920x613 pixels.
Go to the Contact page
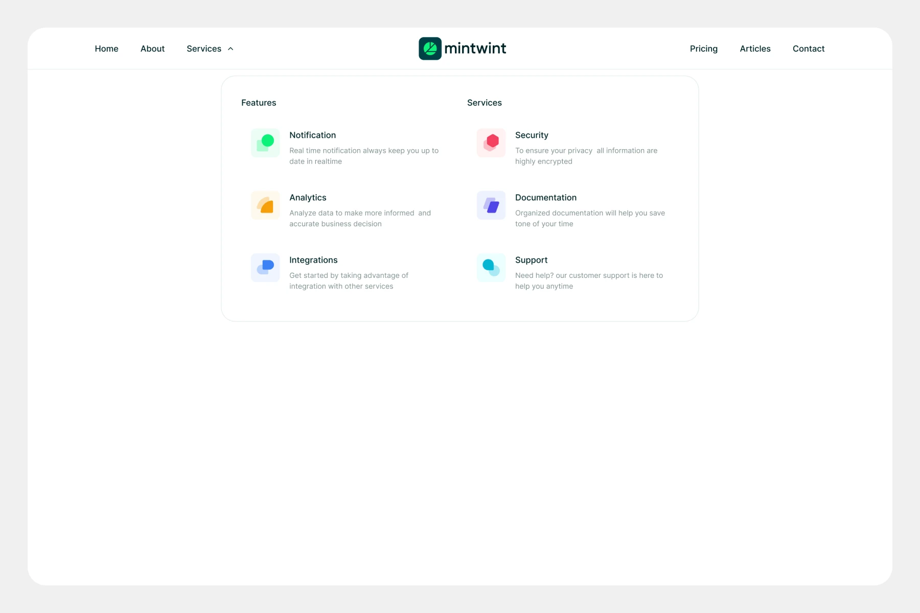pyautogui.click(x=808, y=49)
